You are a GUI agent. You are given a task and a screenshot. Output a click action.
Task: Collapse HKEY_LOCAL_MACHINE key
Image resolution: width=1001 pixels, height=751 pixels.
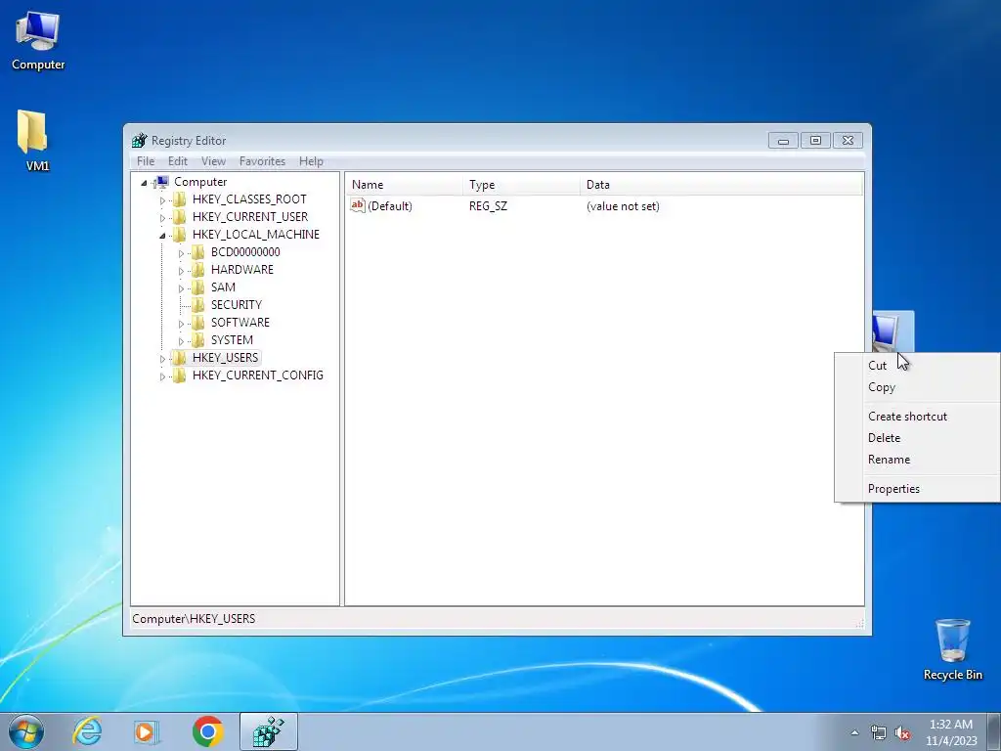[163, 236]
